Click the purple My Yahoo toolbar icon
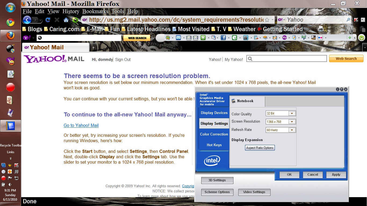 (x=284, y=38)
